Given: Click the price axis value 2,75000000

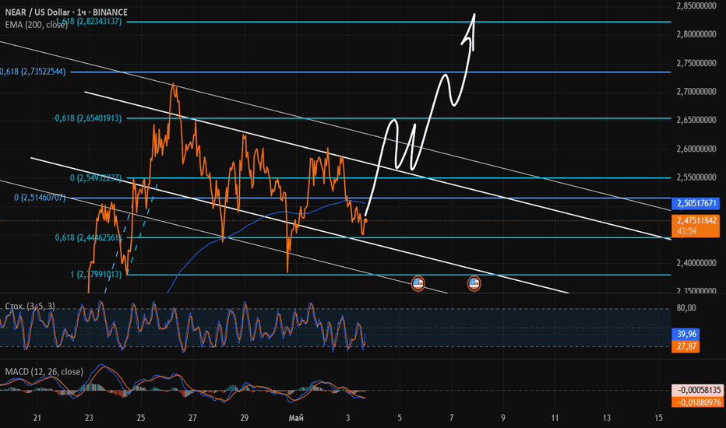Looking at the screenshot, I should pos(696,63).
